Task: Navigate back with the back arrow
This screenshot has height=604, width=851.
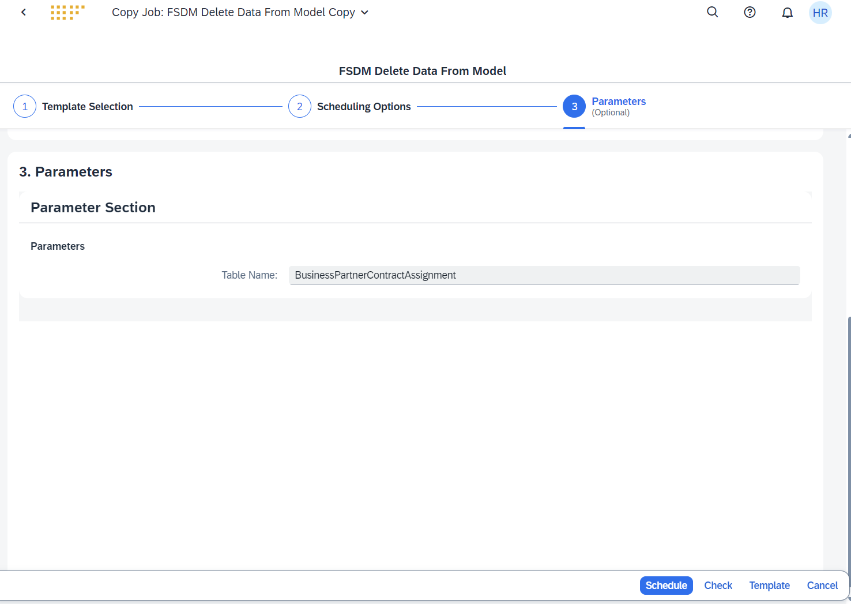Action: tap(23, 12)
